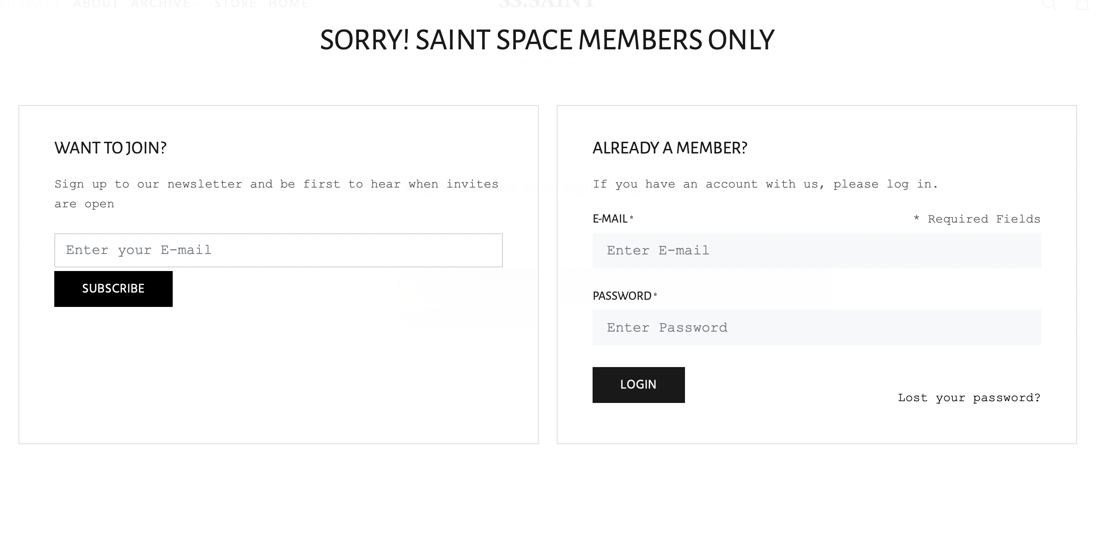Screen dimensions: 1108x560
Task: Click the SUBSCRIBE button
Action: 113,289
